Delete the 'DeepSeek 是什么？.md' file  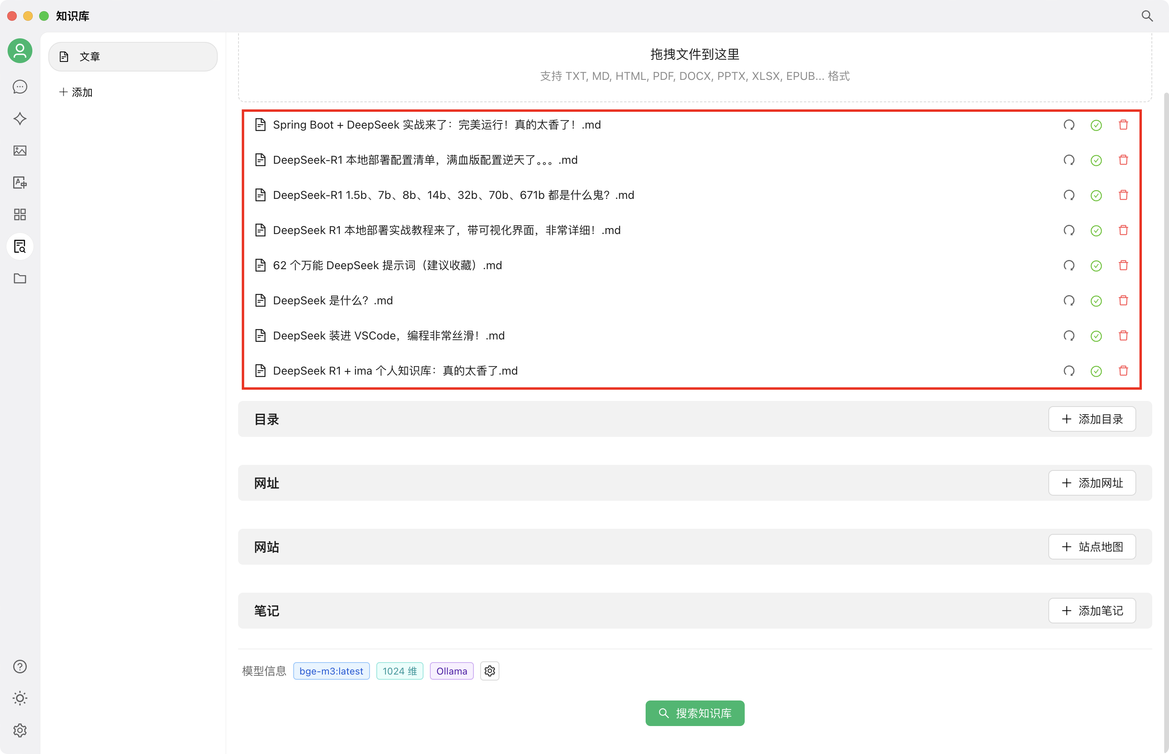1123,301
